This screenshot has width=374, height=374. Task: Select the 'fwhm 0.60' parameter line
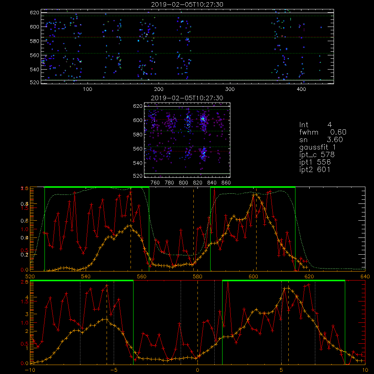[x=323, y=132]
